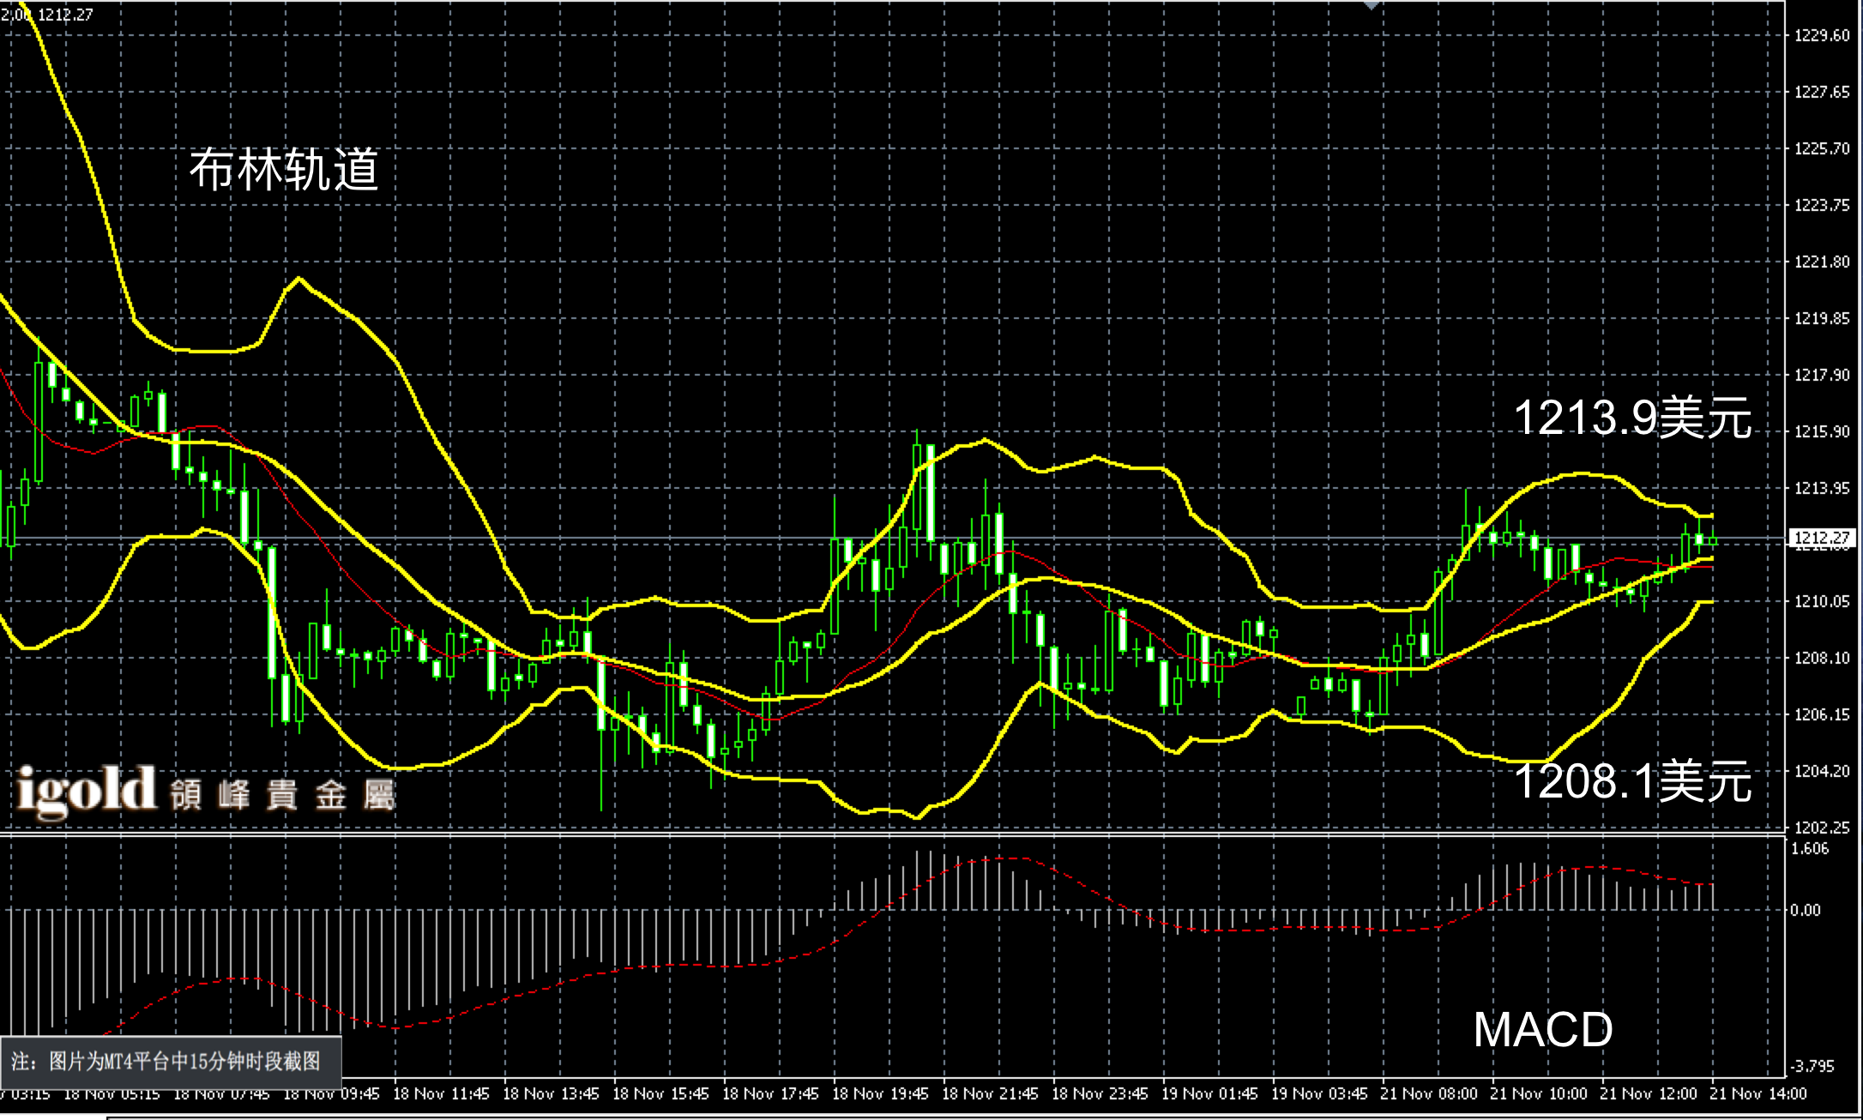Click the 1204.20 price scale value

coord(1821,771)
